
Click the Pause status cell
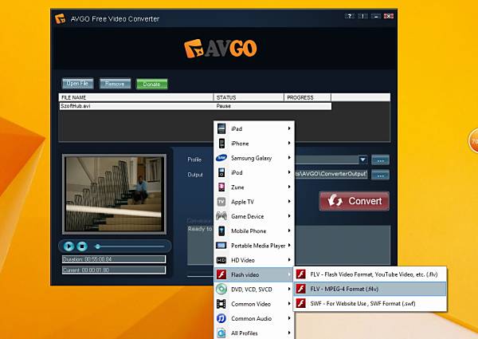(223, 106)
